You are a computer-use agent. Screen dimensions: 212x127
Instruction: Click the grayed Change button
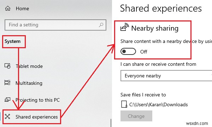click(136, 116)
